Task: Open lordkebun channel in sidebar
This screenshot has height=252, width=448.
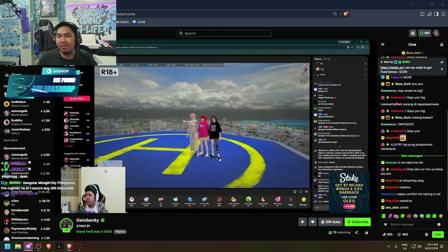Action: tap(27, 104)
